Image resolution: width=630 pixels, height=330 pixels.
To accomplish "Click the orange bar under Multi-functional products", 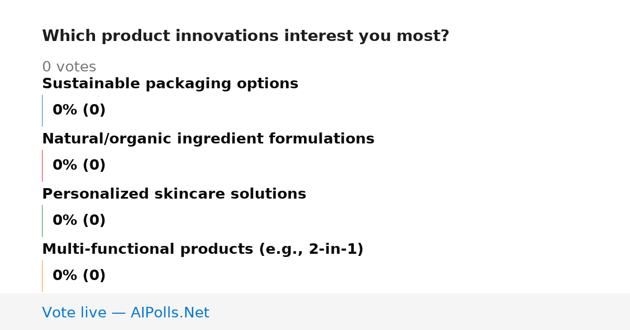I will 42,276.
